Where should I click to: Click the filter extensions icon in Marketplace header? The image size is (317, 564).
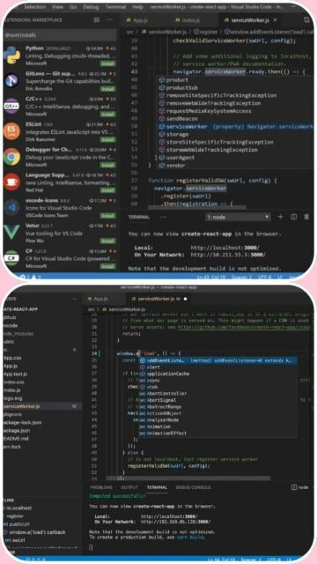click(97, 19)
